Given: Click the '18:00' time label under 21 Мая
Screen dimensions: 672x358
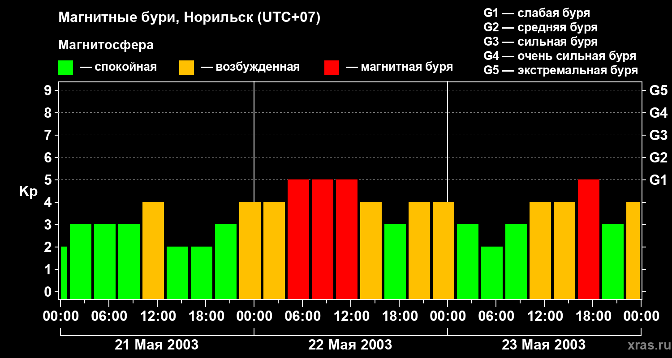Looking at the screenshot, I should tap(206, 316).
